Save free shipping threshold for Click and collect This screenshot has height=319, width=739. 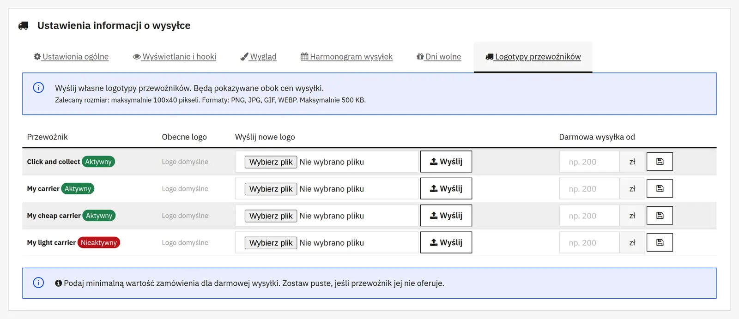(660, 162)
